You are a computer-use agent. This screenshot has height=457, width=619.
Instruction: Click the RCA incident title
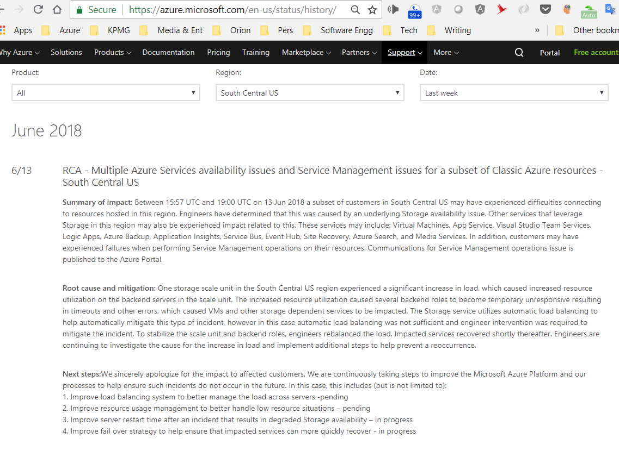[x=333, y=176]
